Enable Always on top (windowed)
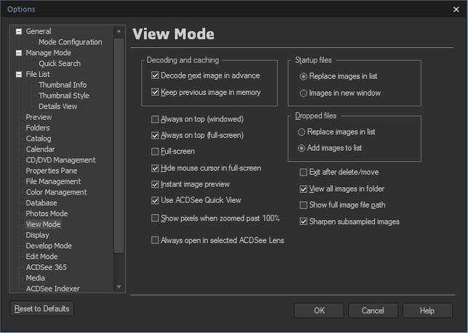This screenshot has width=468, height=333. 155,120
